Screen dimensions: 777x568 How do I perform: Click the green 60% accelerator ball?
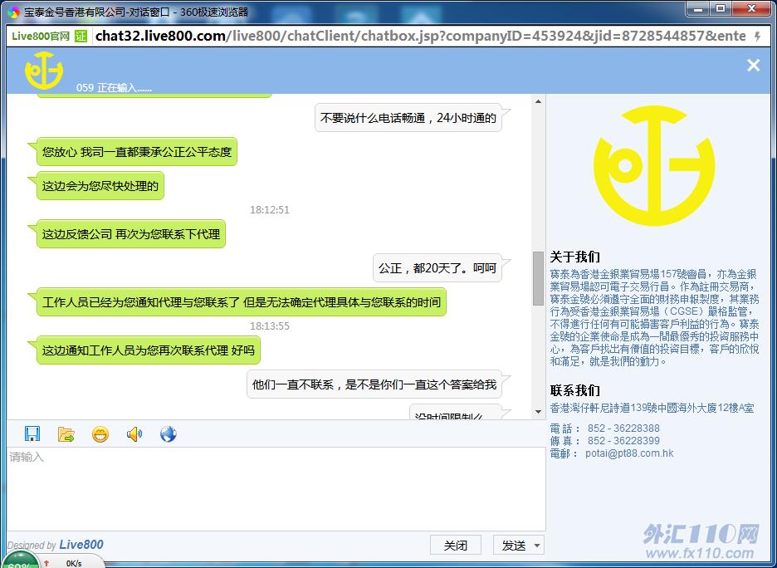(x=20, y=560)
